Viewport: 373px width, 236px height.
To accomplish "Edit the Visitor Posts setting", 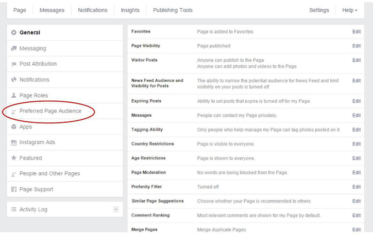I will [x=357, y=60].
